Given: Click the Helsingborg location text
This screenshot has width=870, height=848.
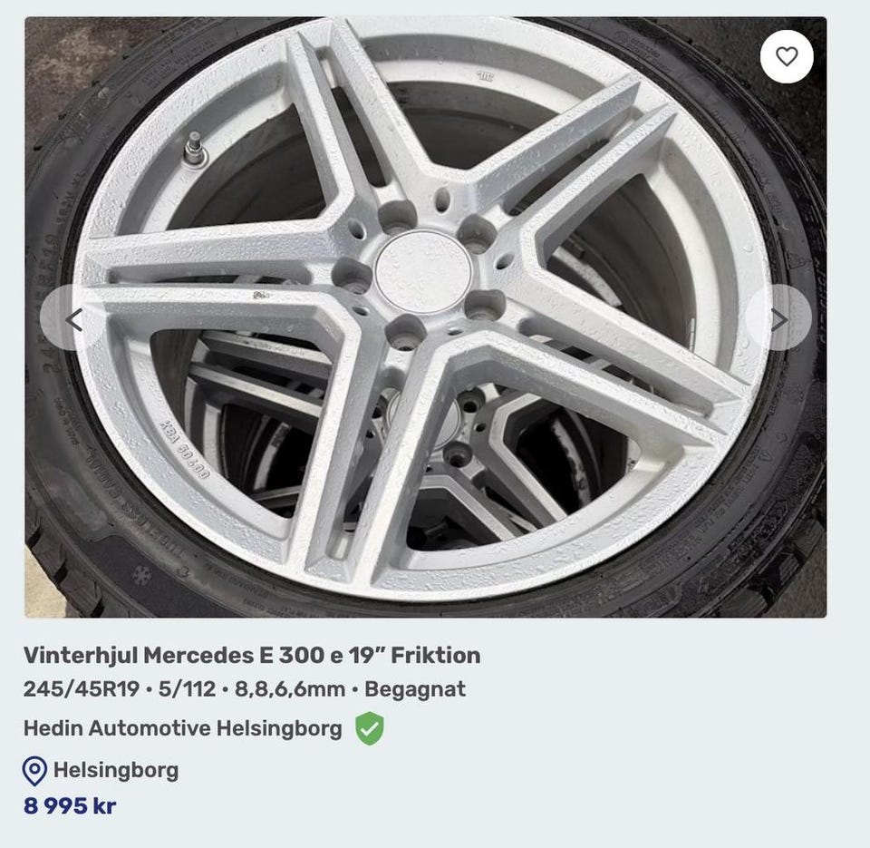Looking at the screenshot, I should pos(116,770).
